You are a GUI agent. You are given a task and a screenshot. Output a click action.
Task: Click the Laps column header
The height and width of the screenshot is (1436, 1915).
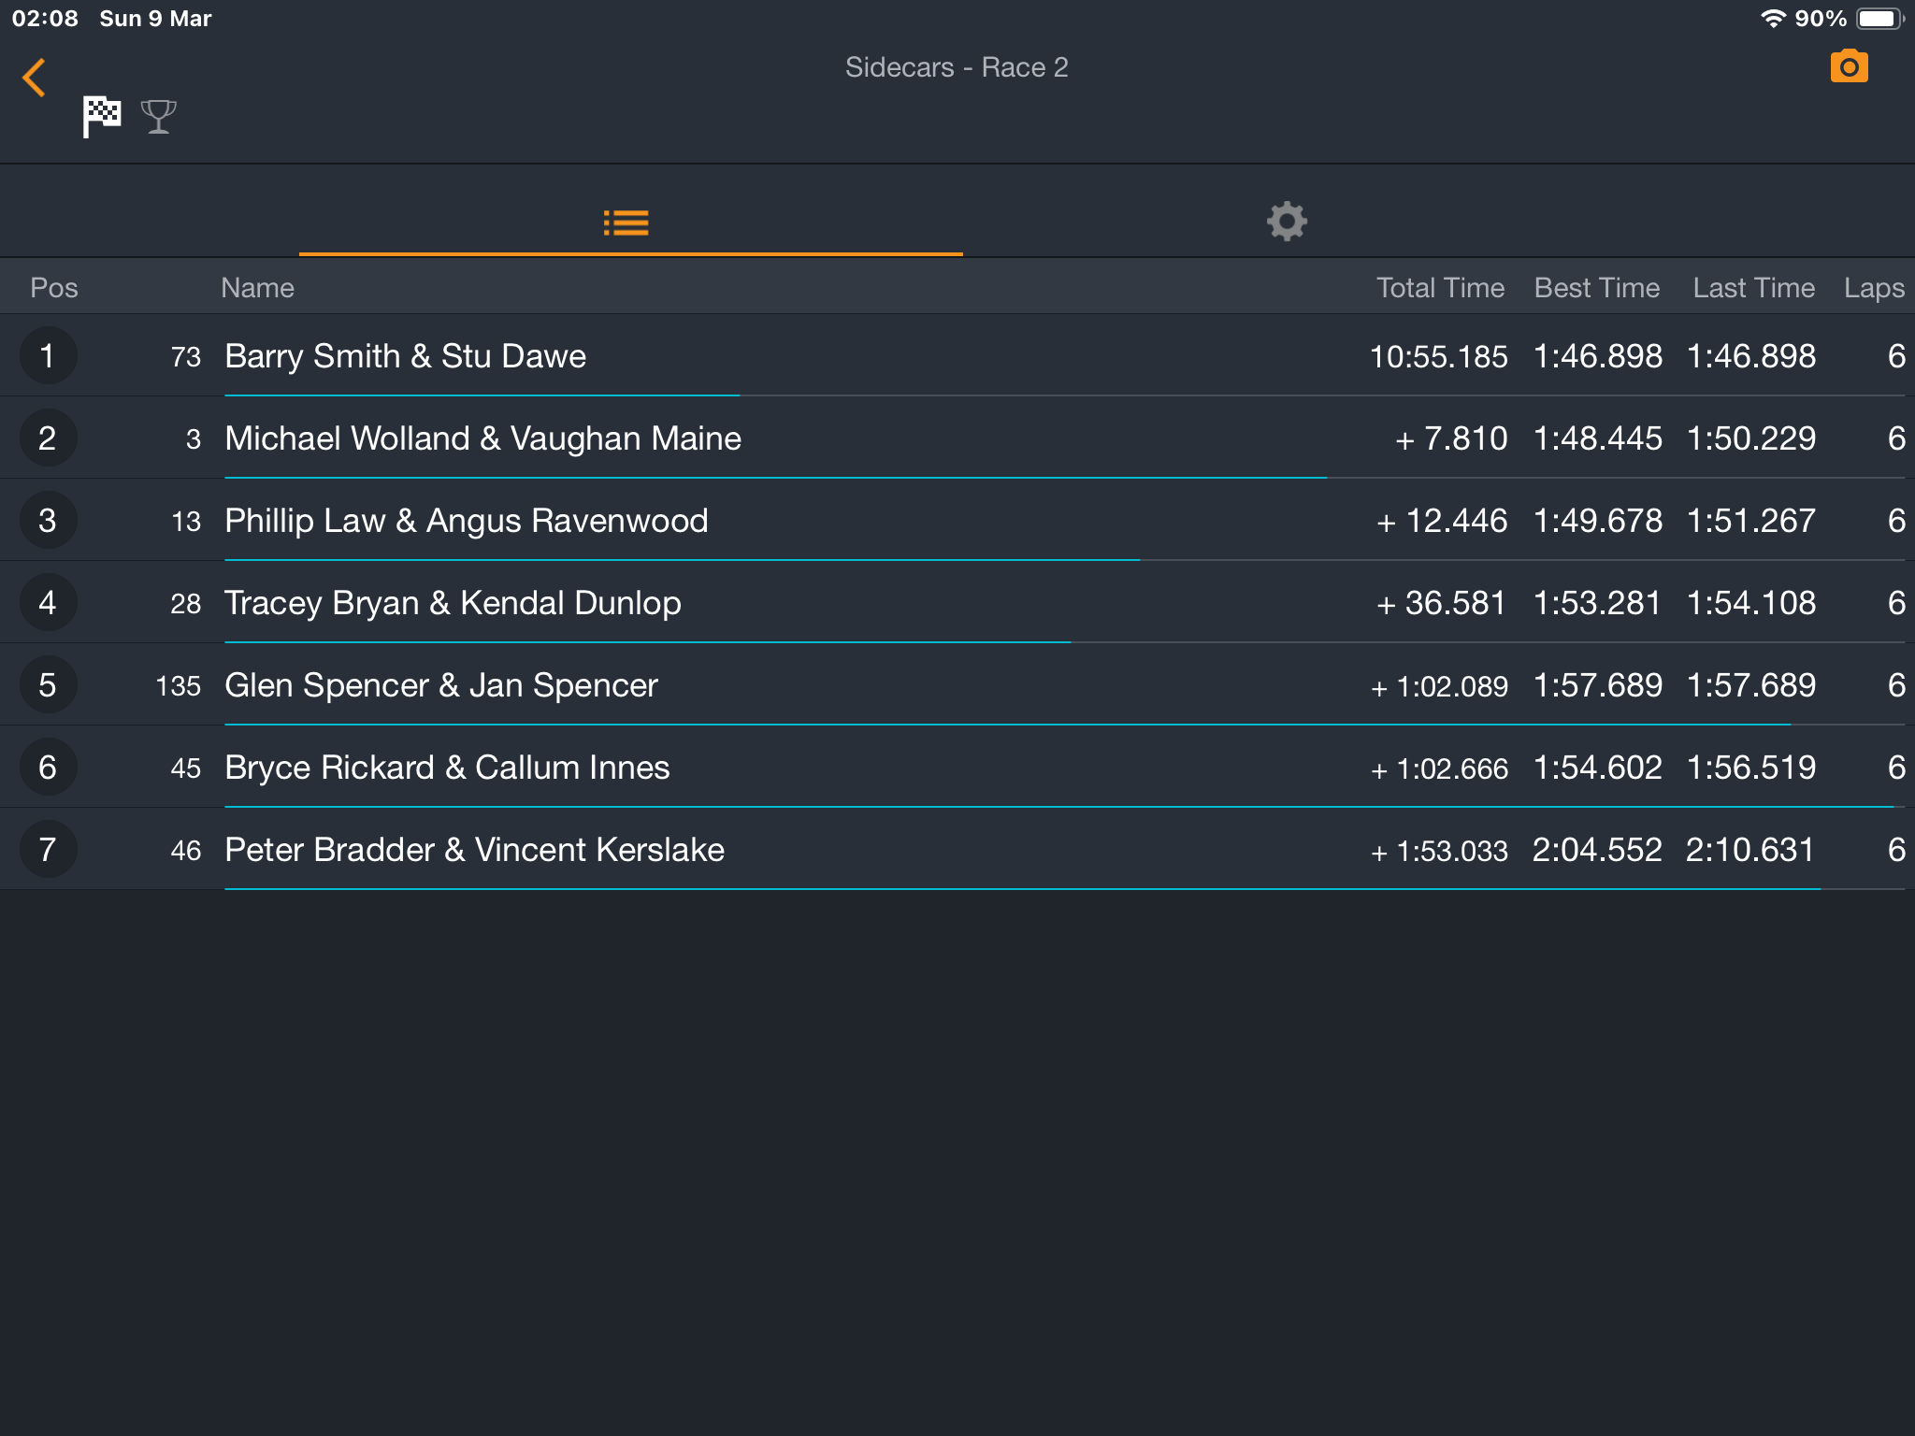[x=1874, y=288]
